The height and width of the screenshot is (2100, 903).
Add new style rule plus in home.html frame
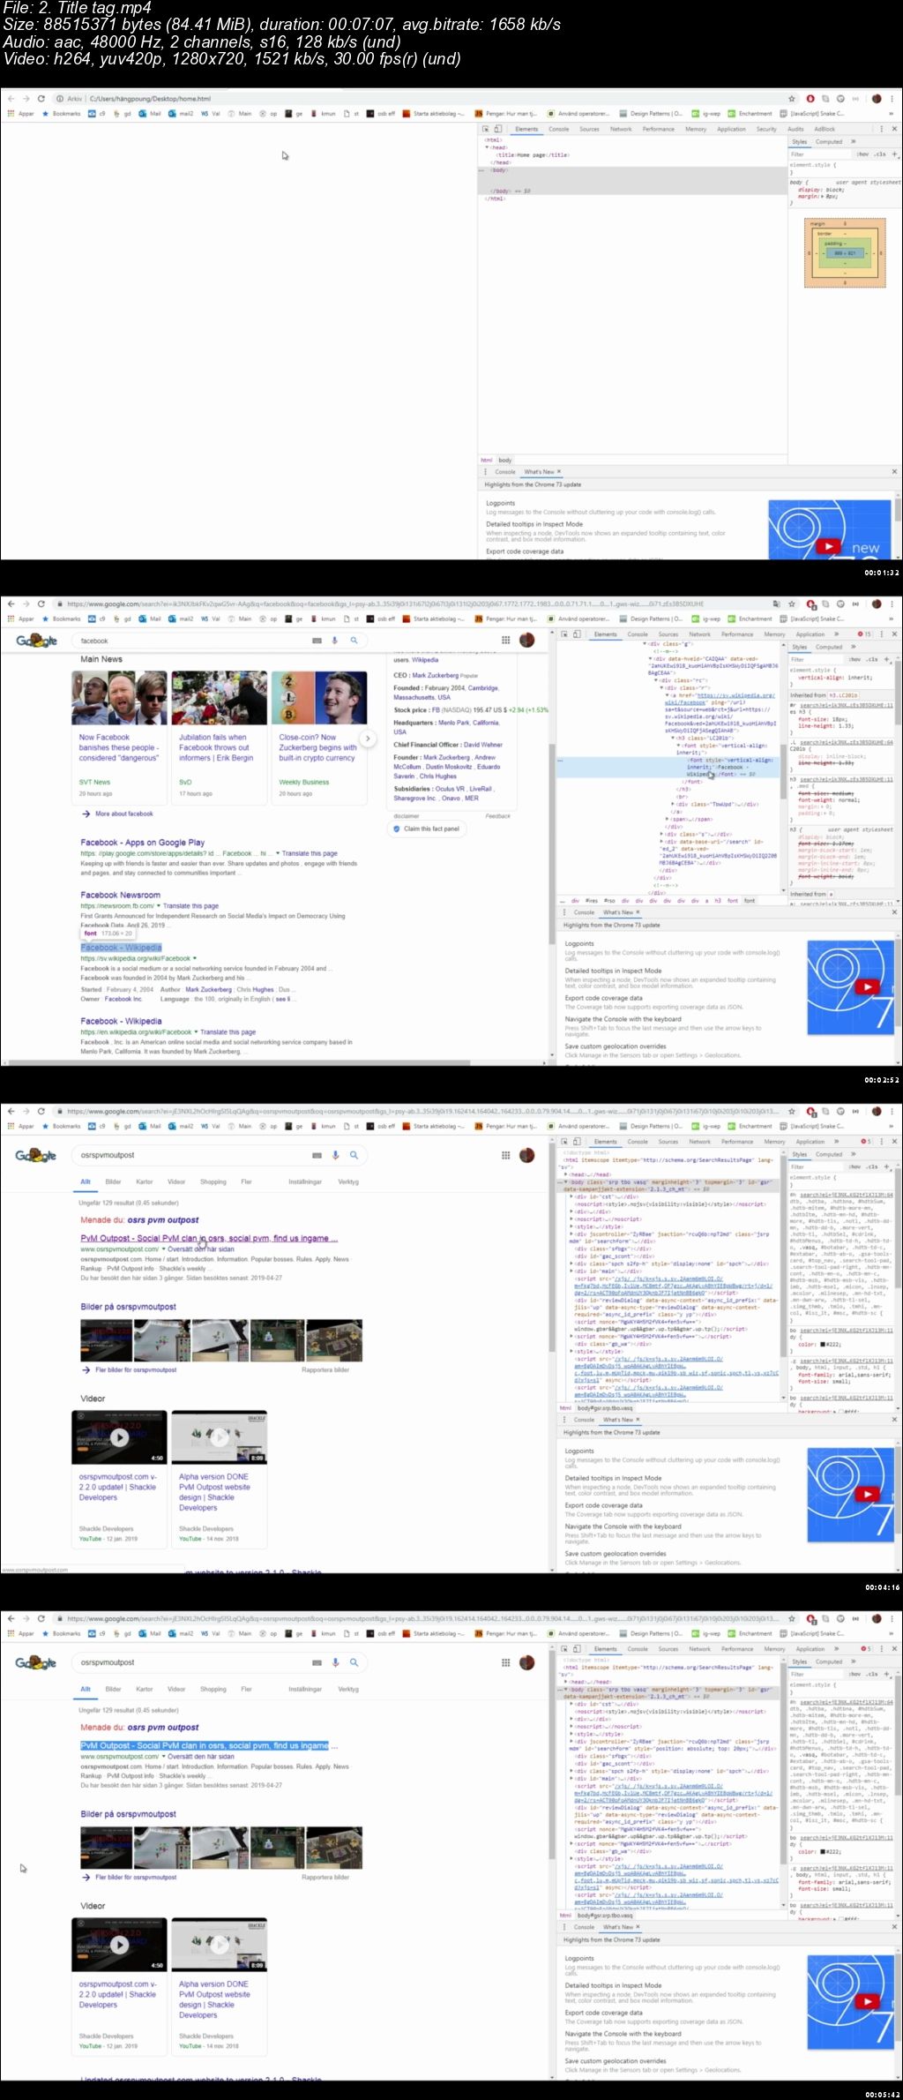(x=894, y=154)
